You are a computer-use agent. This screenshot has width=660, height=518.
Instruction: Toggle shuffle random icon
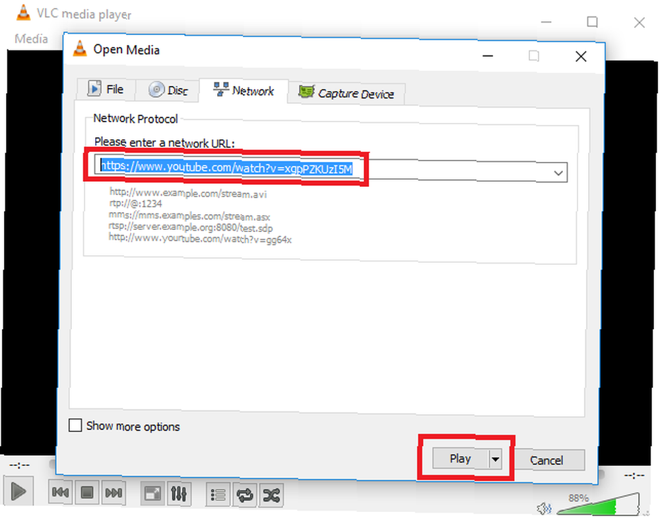click(271, 496)
